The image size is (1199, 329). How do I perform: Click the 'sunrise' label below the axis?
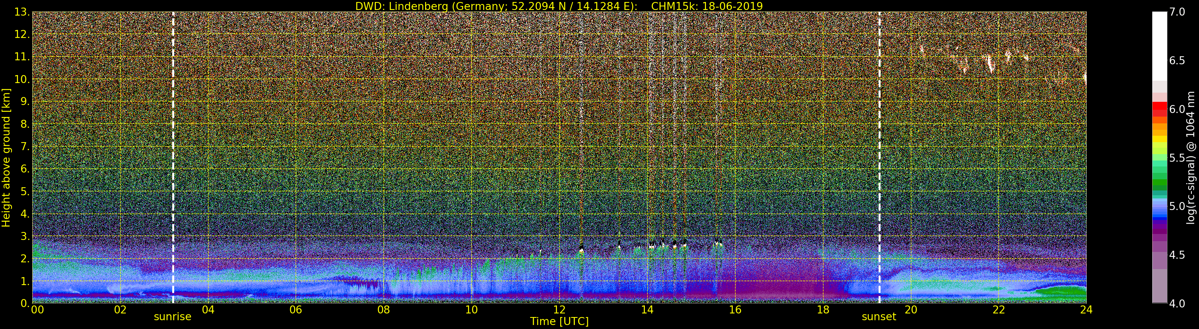[x=173, y=317]
